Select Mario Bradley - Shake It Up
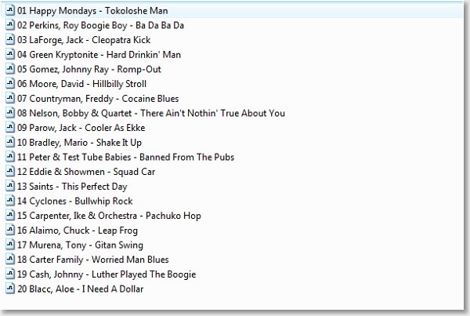470x316 pixels. point(79,143)
